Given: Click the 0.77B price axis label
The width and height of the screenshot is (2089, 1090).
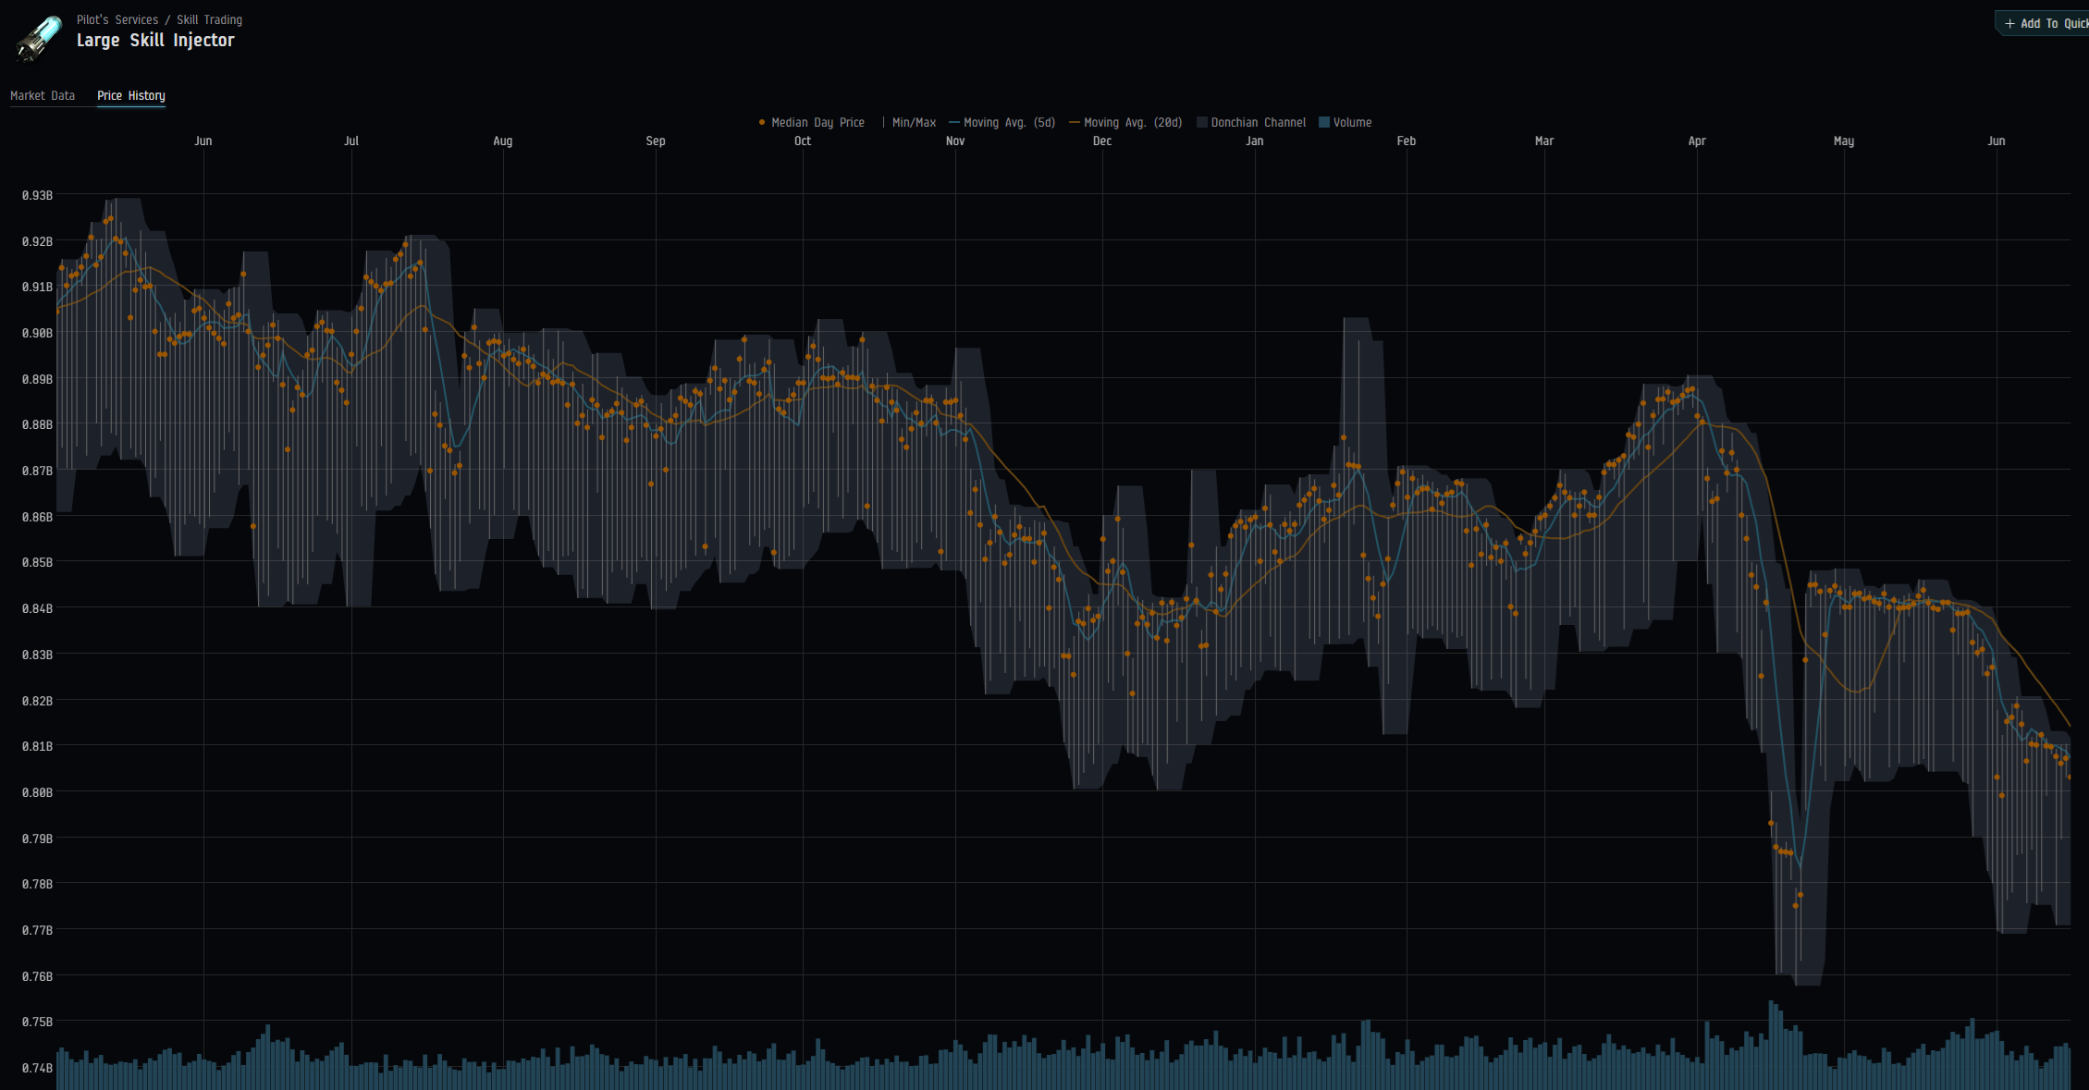Looking at the screenshot, I should coord(37,930).
